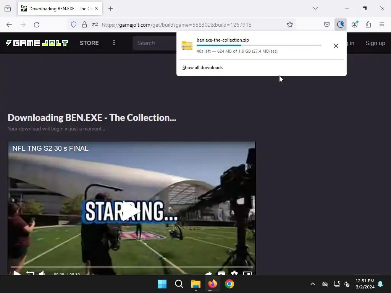Image resolution: width=391 pixels, height=293 pixels.
Task: Click the 'Downloading BEN.EXE - The Collection...' heading
Action: pos(92,118)
